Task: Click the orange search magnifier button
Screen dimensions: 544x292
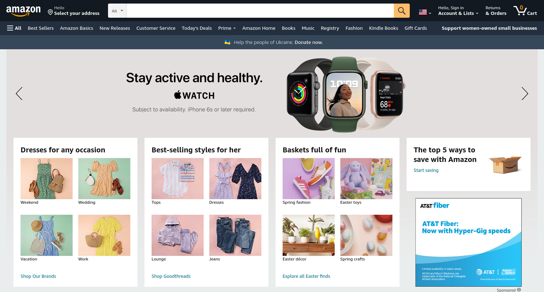Action: click(402, 11)
